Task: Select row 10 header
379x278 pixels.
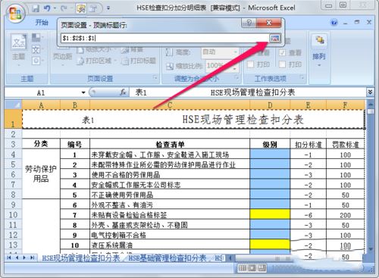Action: coord(13,214)
